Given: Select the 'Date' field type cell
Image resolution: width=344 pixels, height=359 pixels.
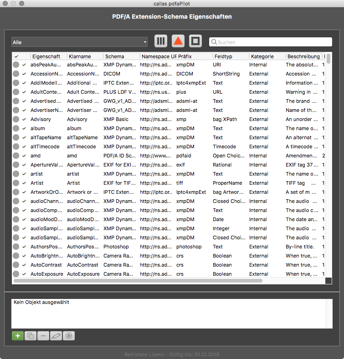Looking at the screenshot, I should (218, 219).
